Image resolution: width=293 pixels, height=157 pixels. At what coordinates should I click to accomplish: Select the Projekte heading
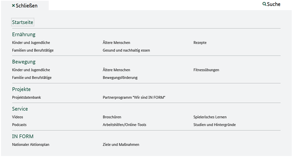(x=21, y=89)
